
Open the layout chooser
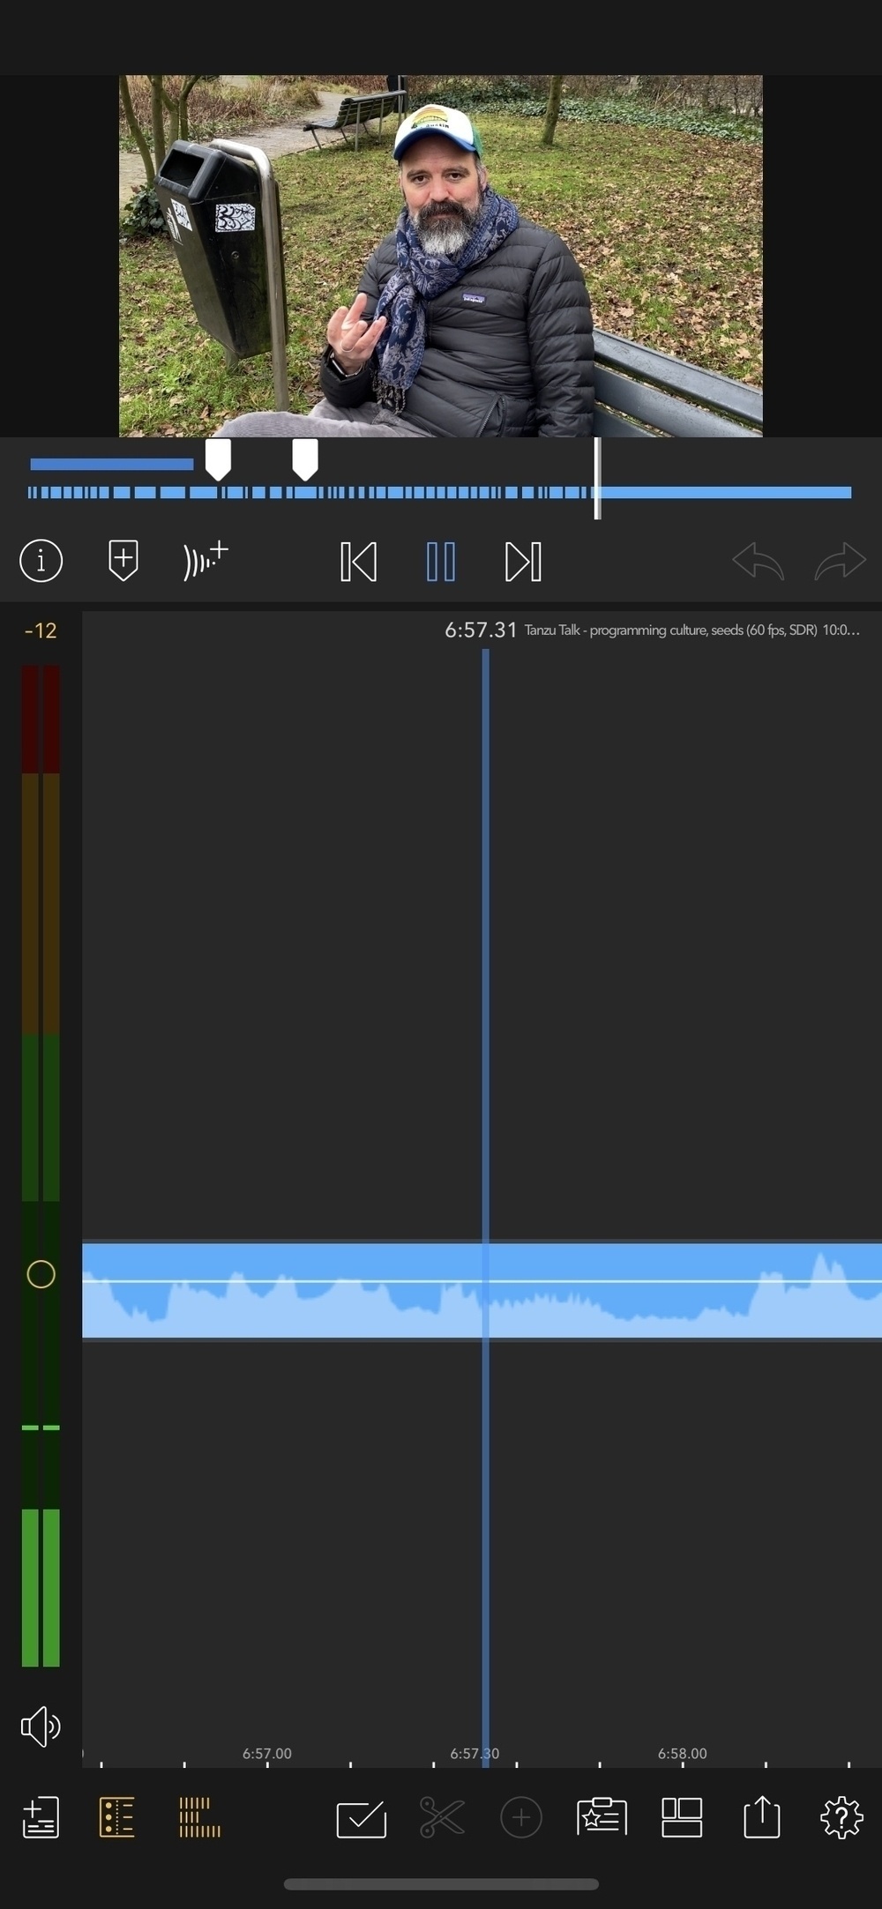point(682,1817)
